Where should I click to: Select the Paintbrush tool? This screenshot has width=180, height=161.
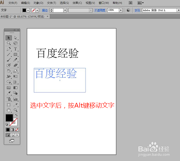pos(9,60)
